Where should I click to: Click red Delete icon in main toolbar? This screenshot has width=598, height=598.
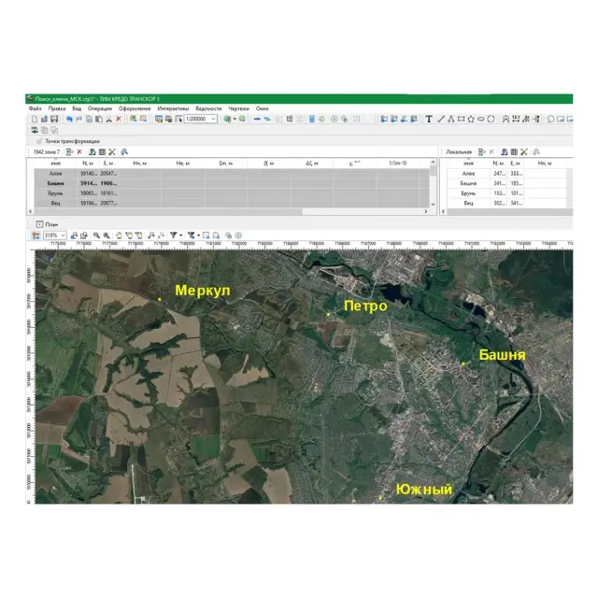tap(118, 120)
